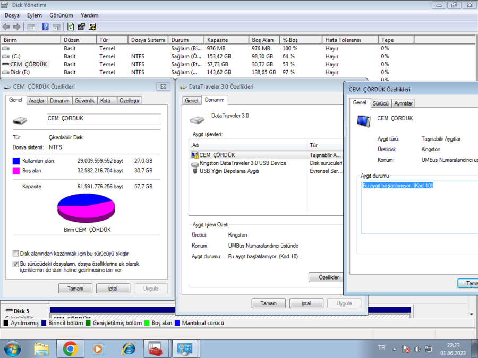Launch Internet Explorer from the taskbar

(x=129, y=349)
